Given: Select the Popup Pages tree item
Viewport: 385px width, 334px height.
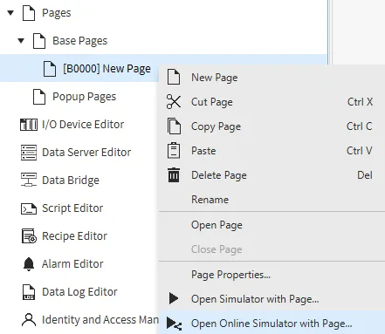Looking at the screenshot, I should 84,97.
